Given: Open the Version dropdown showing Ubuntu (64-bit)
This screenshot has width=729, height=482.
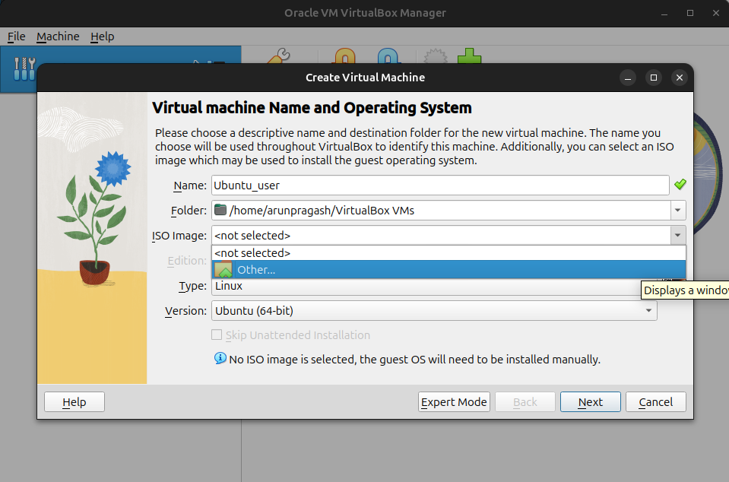Looking at the screenshot, I should point(434,310).
